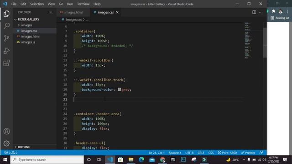Open the Terminal menu
Image resolution: width=292 pixels, height=164 pixels.
click(x=83, y=4)
